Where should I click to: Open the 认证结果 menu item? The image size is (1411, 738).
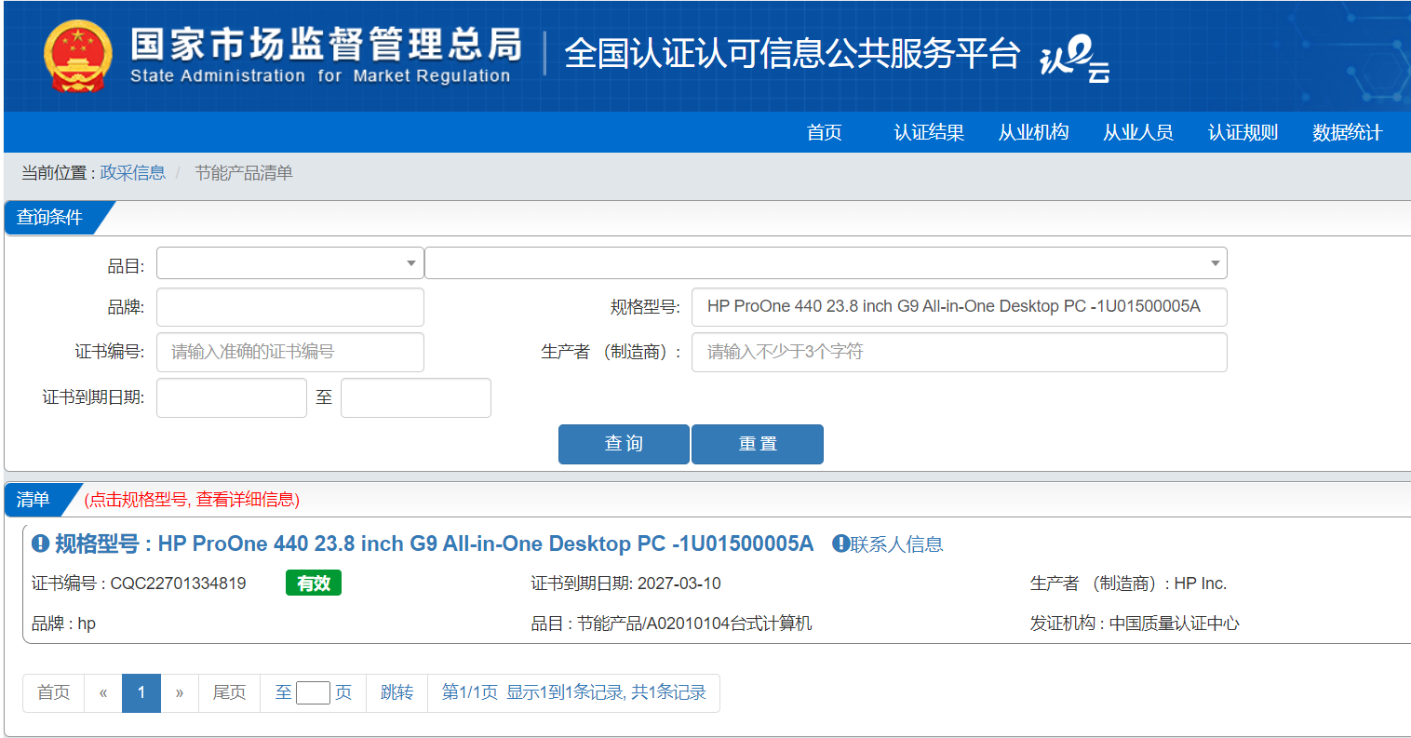pyautogui.click(x=929, y=132)
